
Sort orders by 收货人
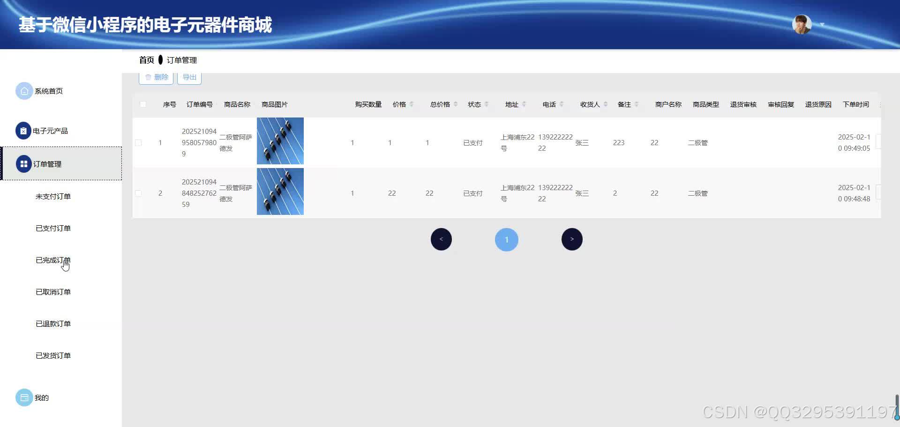(605, 104)
